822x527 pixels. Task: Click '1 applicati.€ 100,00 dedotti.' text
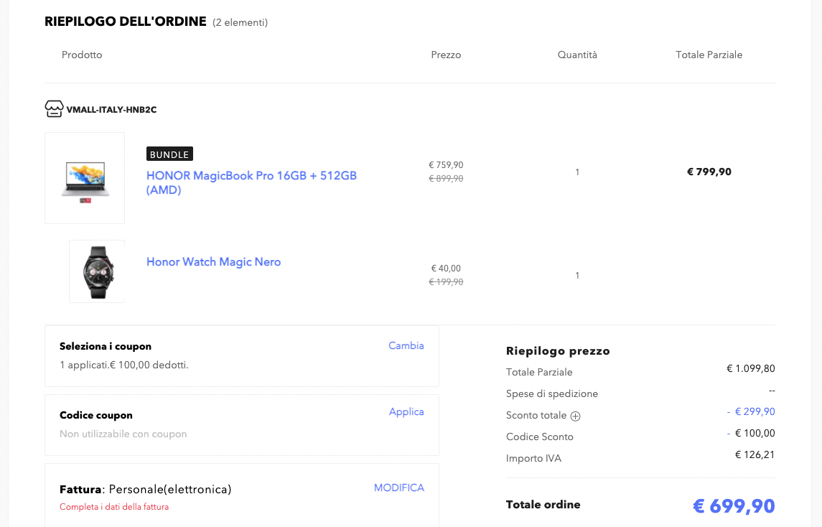123,365
